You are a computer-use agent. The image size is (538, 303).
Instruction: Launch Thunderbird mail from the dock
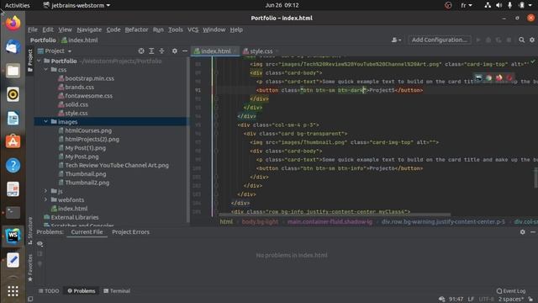(13, 47)
